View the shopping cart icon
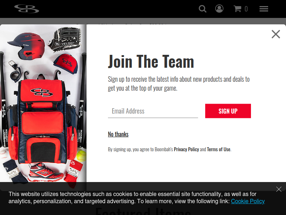 (237, 9)
